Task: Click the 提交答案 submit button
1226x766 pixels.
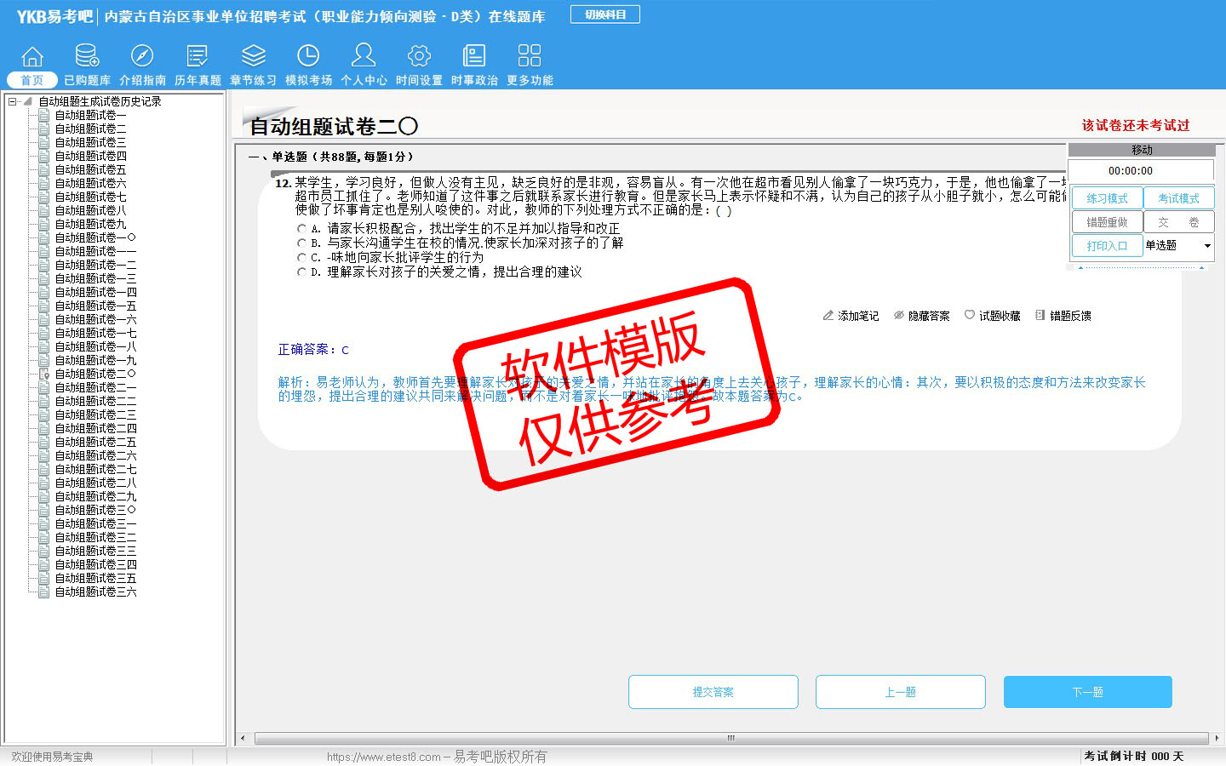Action: tap(713, 692)
